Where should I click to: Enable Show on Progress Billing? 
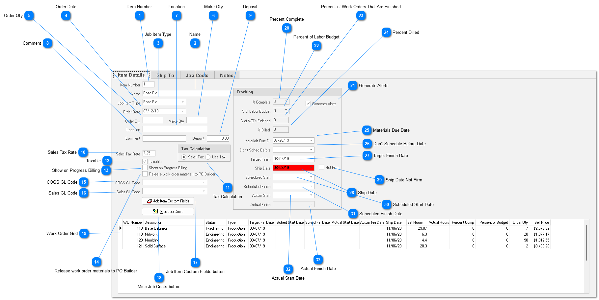[x=145, y=168]
